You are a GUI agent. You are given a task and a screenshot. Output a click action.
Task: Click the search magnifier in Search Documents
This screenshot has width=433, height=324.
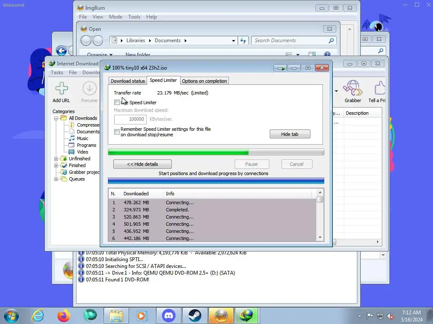(x=331, y=40)
